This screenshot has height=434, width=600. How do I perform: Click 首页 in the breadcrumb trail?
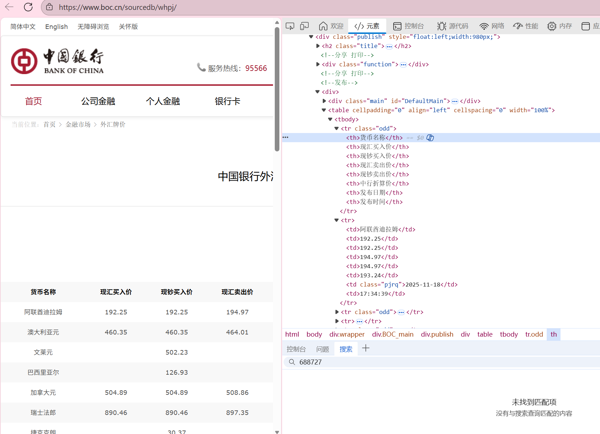(x=49, y=125)
